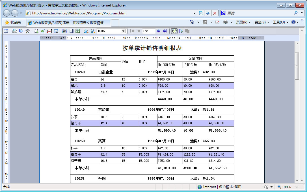
Task: Open the 100% zoom level dropdown
Action: click(123, 31)
